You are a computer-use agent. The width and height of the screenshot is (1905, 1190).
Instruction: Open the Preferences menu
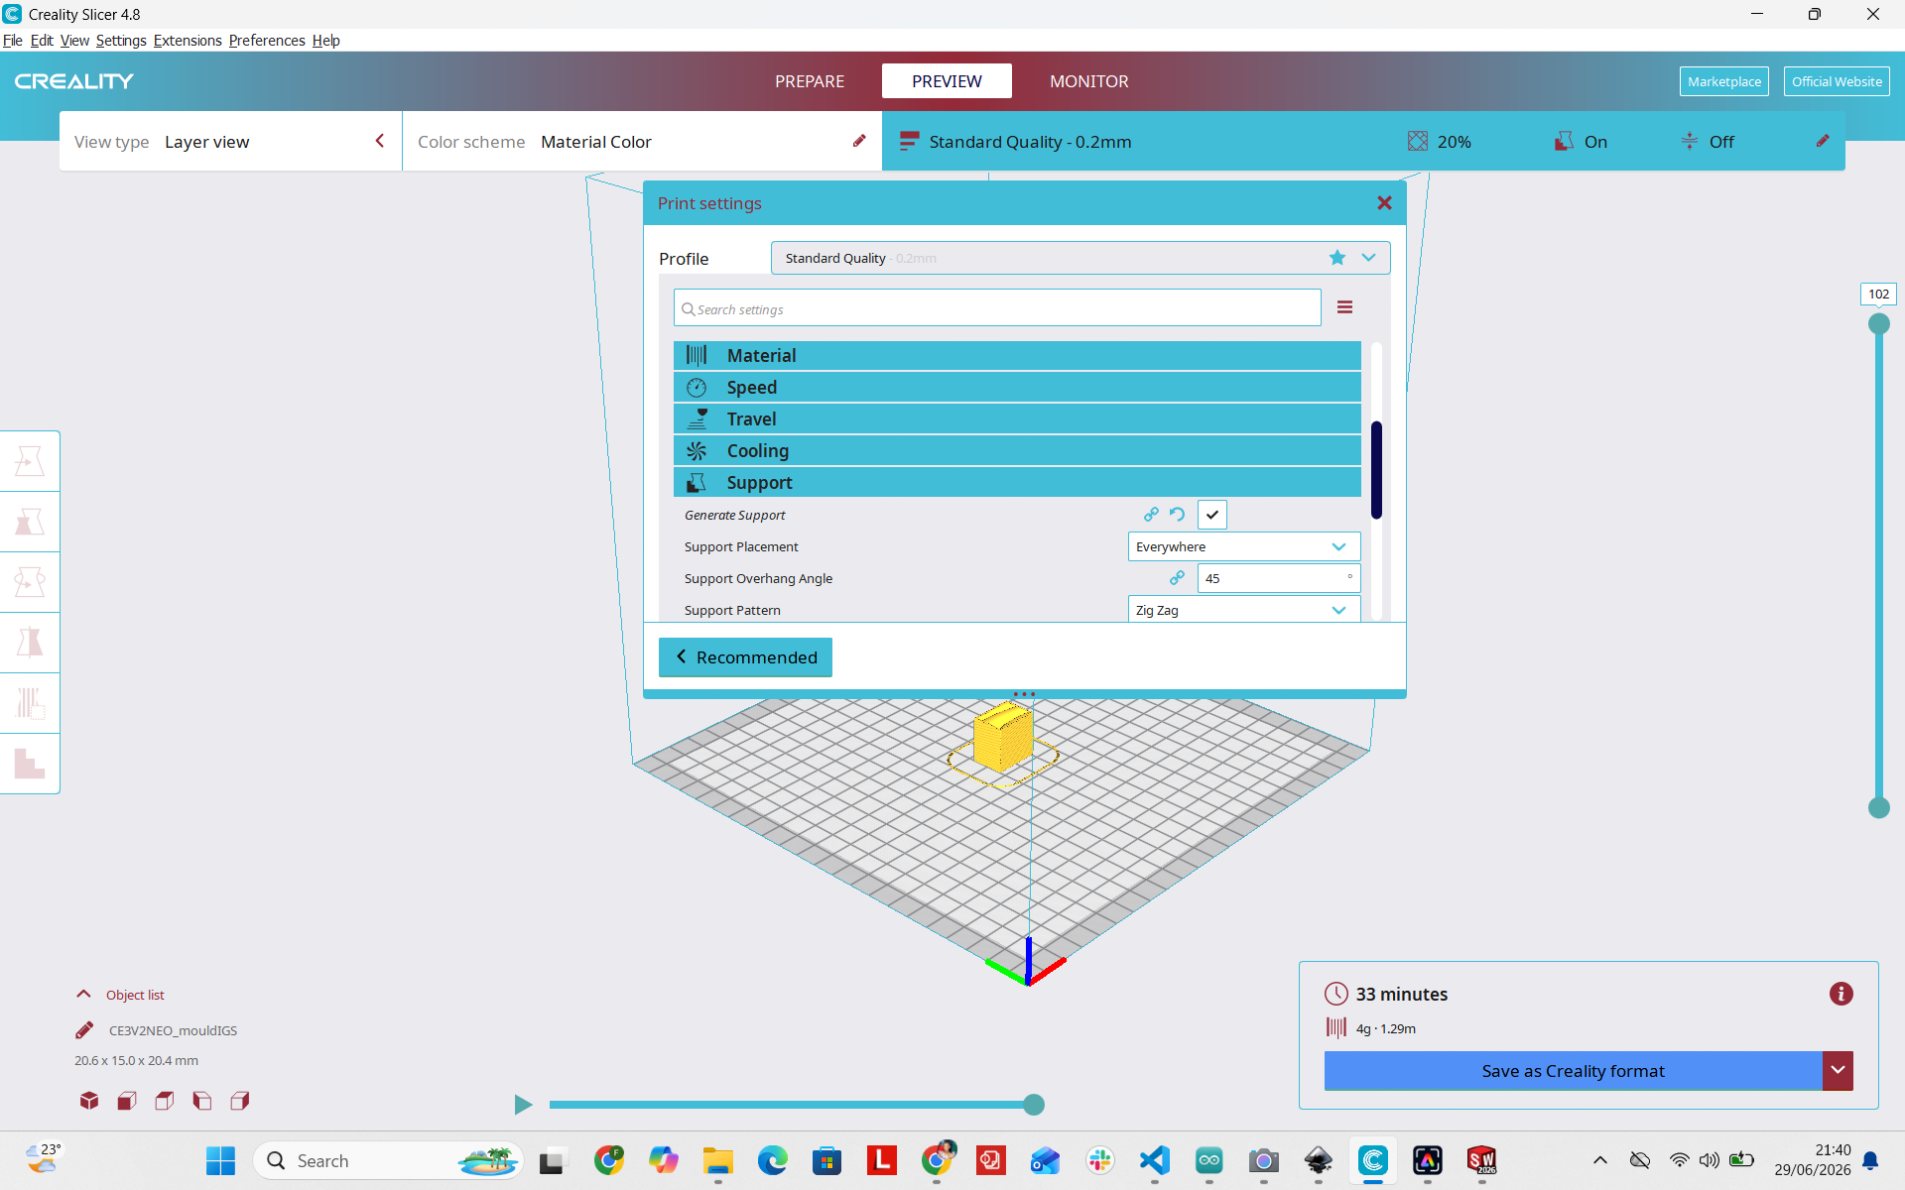click(x=267, y=41)
